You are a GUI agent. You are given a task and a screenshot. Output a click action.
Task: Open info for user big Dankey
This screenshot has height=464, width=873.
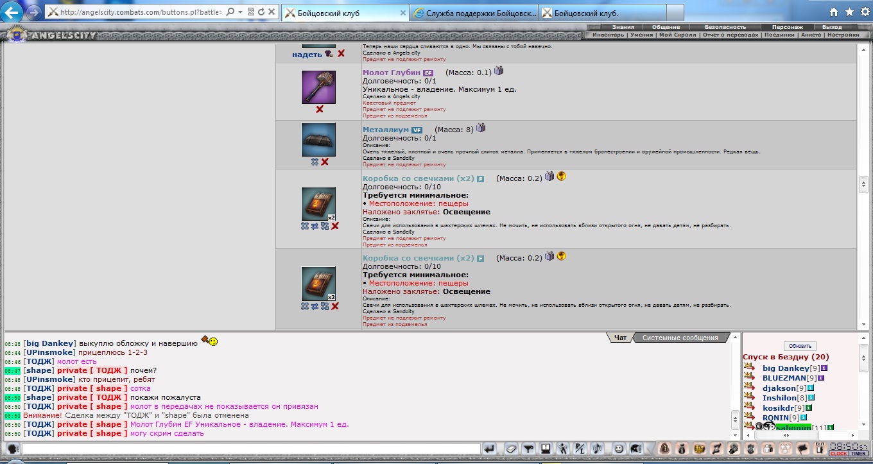824,368
